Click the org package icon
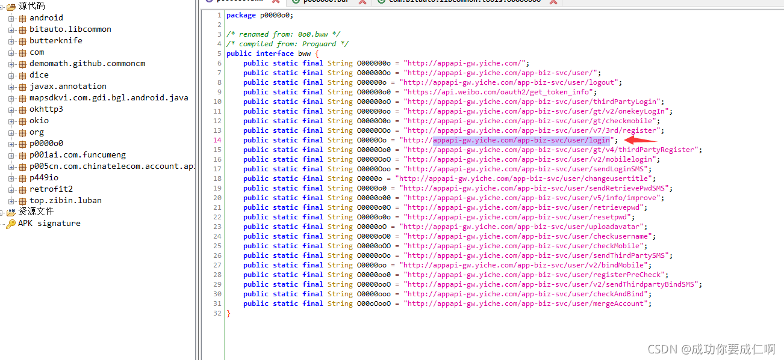 [x=23, y=132]
